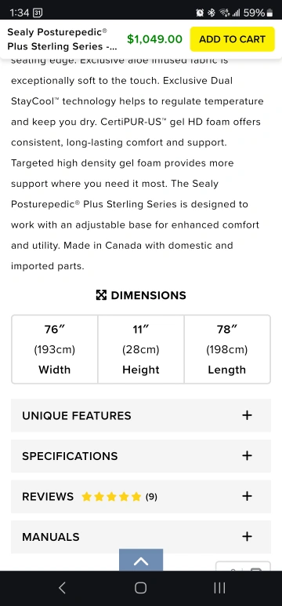Image resolution: width=282 pixels, height=606 pixels.
Task: Open the recent apps navigation icon
Action: click(219, 588)
